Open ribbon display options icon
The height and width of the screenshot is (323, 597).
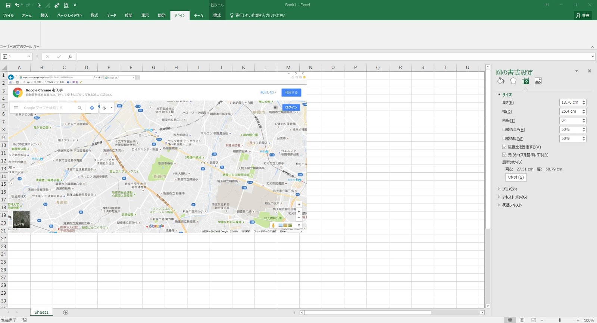tap(547, 5)
